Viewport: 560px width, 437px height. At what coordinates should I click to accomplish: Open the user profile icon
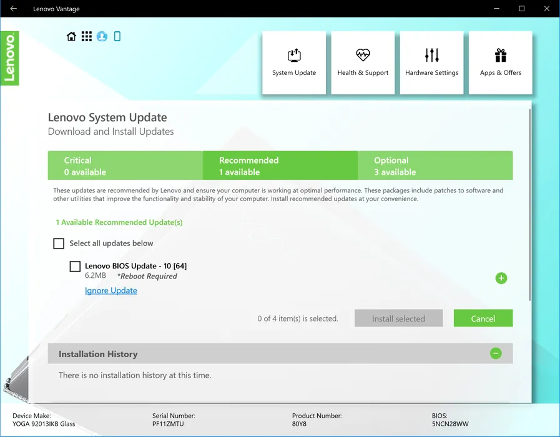[102, 36]
